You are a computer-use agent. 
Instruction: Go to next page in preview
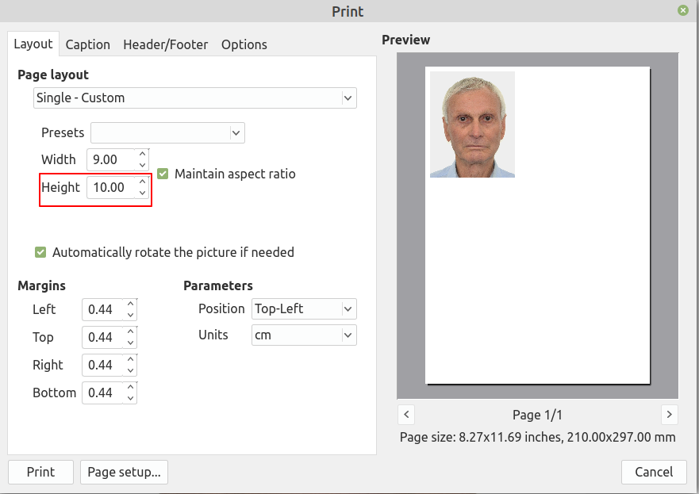[669, 414]
